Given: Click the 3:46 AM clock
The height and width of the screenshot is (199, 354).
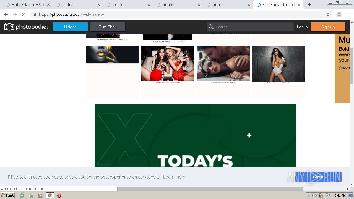Looking at the screenshot, I should (x=340, y=195).
